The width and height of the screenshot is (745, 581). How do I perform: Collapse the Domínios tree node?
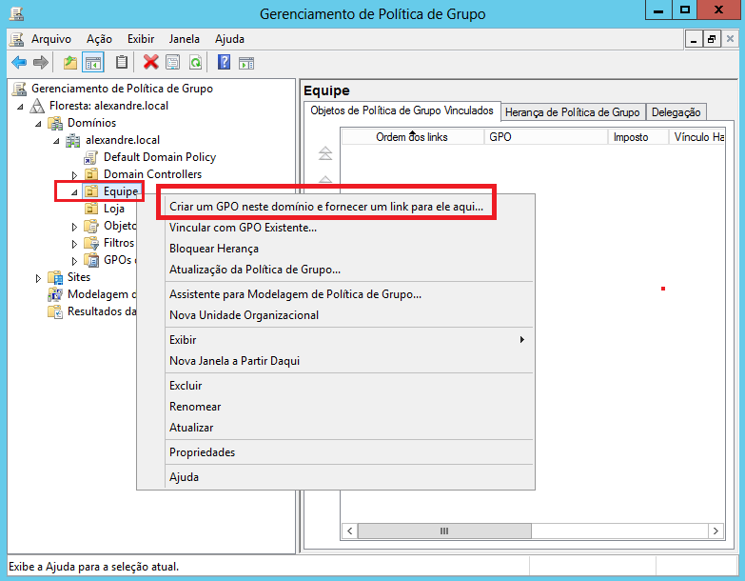(38, 124)
